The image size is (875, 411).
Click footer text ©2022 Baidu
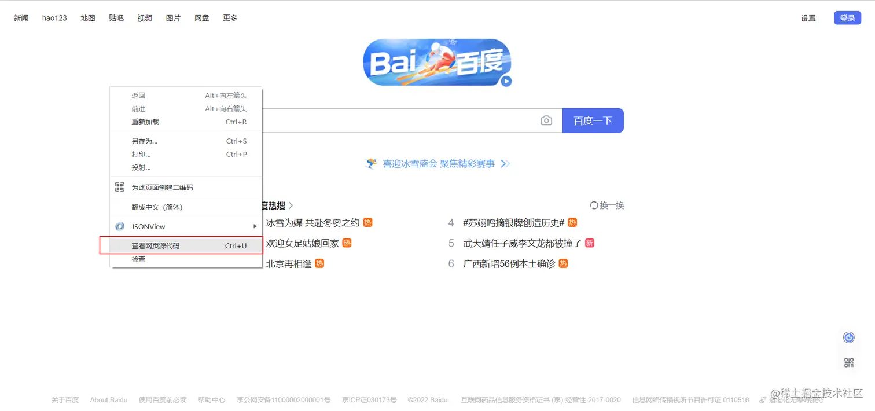pos(428,400)
